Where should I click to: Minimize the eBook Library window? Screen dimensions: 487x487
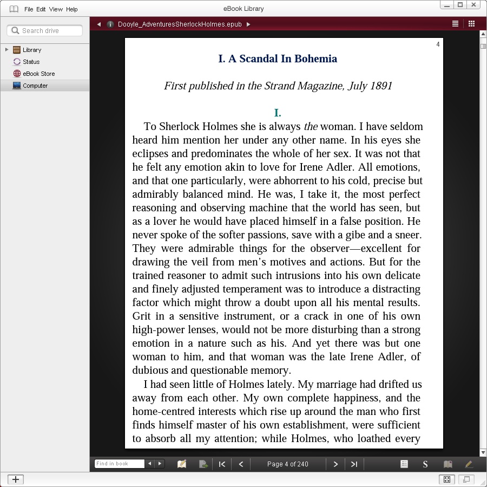(447, 5)
